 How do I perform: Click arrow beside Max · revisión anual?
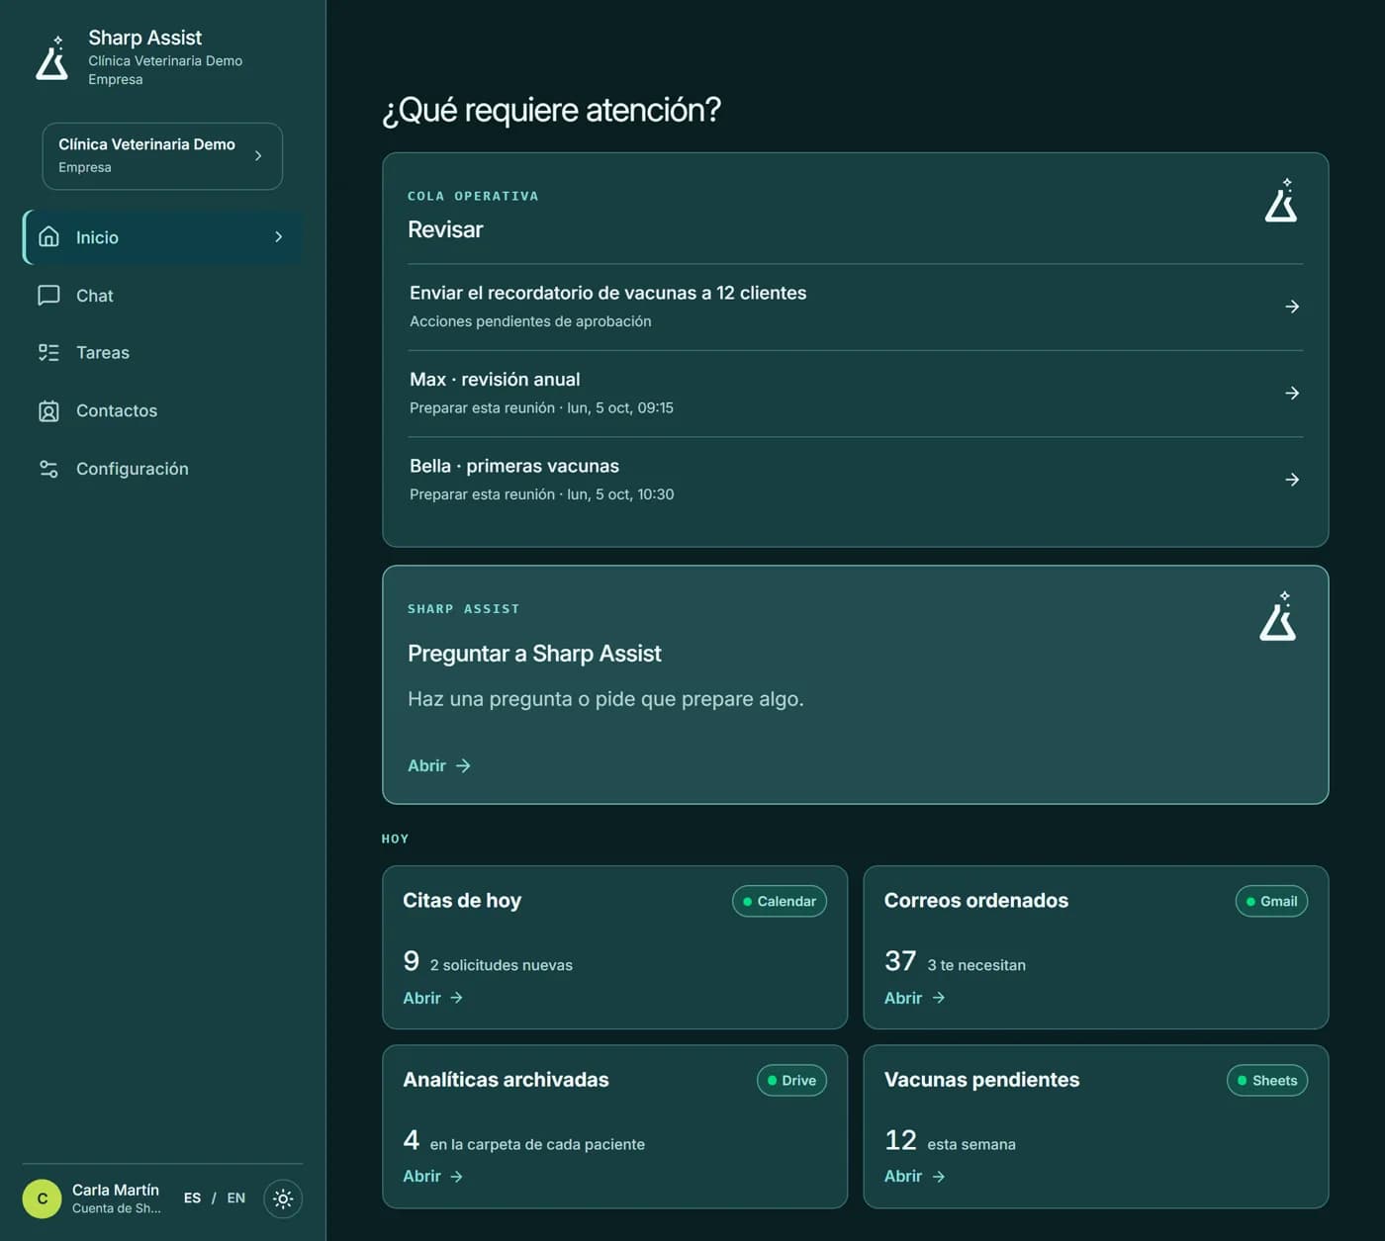[x=1292, y=394]
